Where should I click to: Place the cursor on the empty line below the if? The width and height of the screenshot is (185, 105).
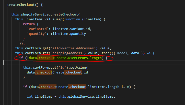(94, 63)
